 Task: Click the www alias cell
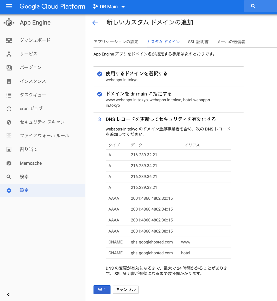[186, 242]
